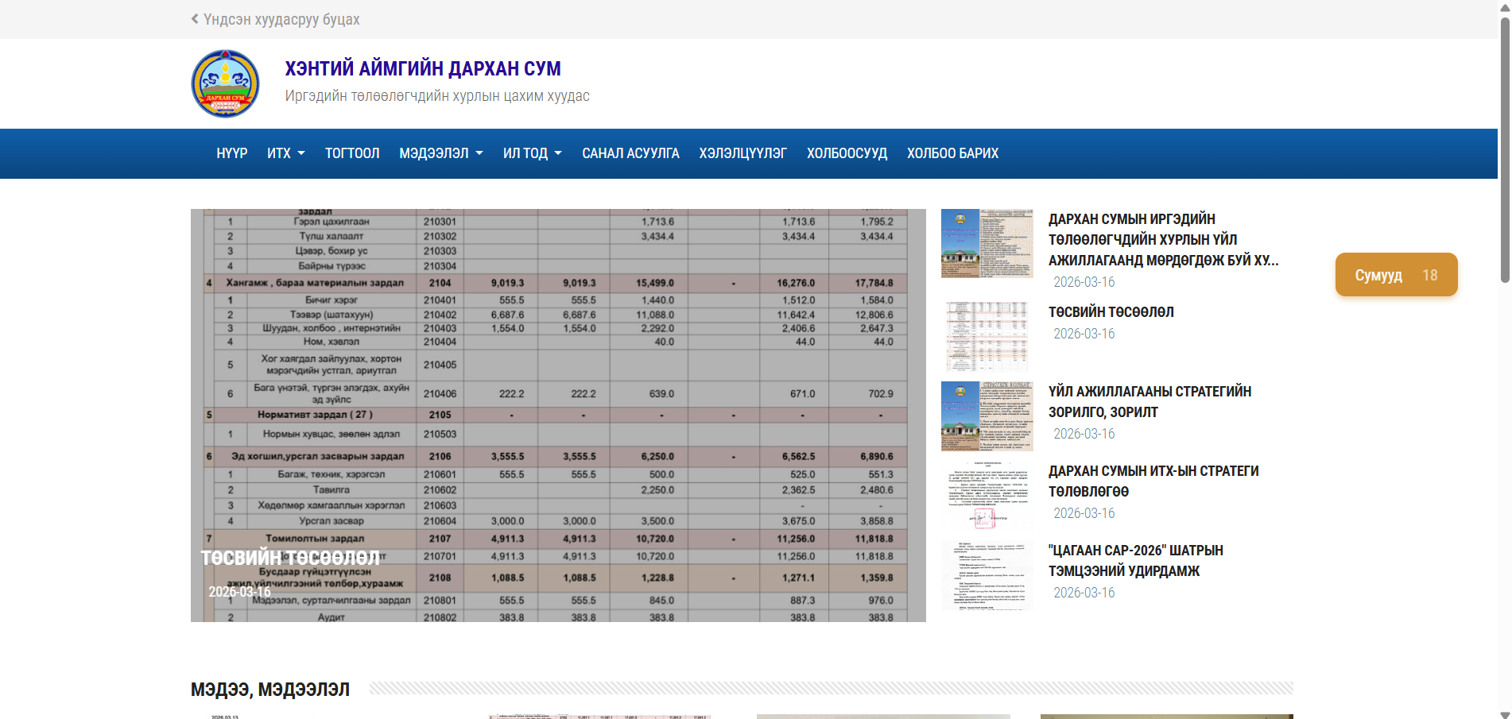Click the Сумууд 18 button
Viewport: 1512px width, 719px height.
click(1396, 275)
